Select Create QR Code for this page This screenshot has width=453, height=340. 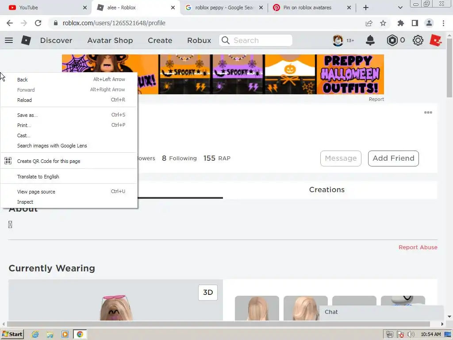tap(69, 161)
